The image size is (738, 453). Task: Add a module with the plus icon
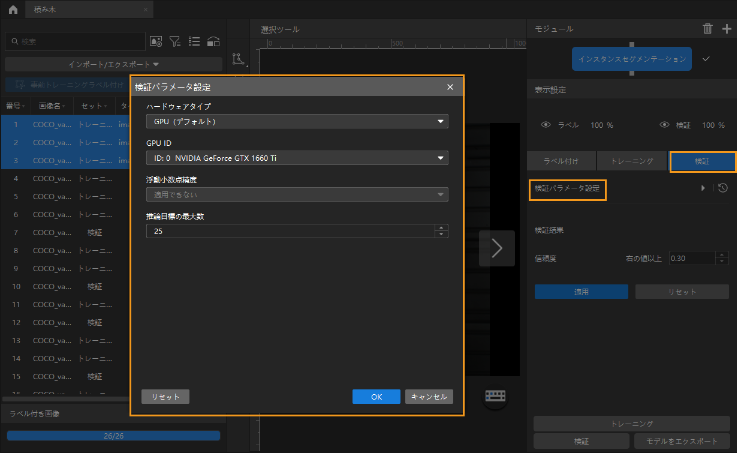[x=727, y=29]
